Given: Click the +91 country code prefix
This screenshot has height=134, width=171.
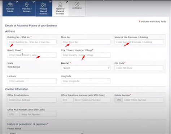Looking at the screenshot, I should click(119, 100).
